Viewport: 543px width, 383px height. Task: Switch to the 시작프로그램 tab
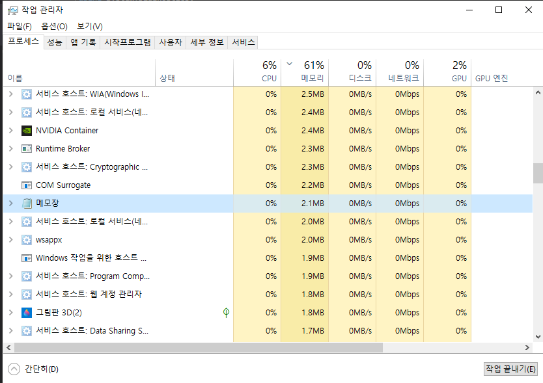(x=128, y=42)
